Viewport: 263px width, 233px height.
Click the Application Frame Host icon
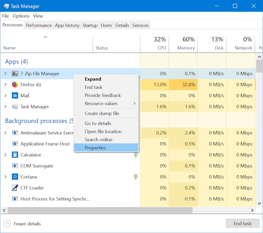(x=15, y=144)
